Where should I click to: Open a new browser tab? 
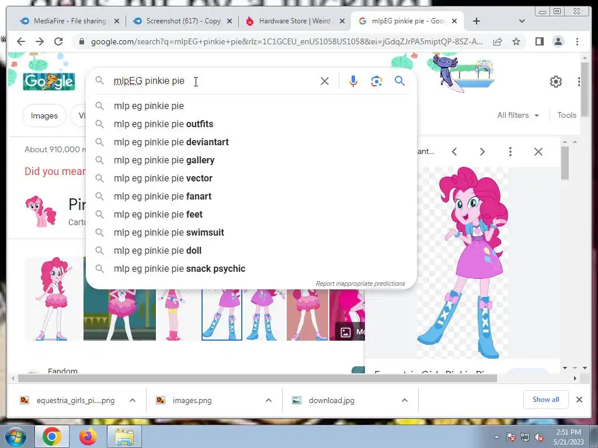point(477,21)
